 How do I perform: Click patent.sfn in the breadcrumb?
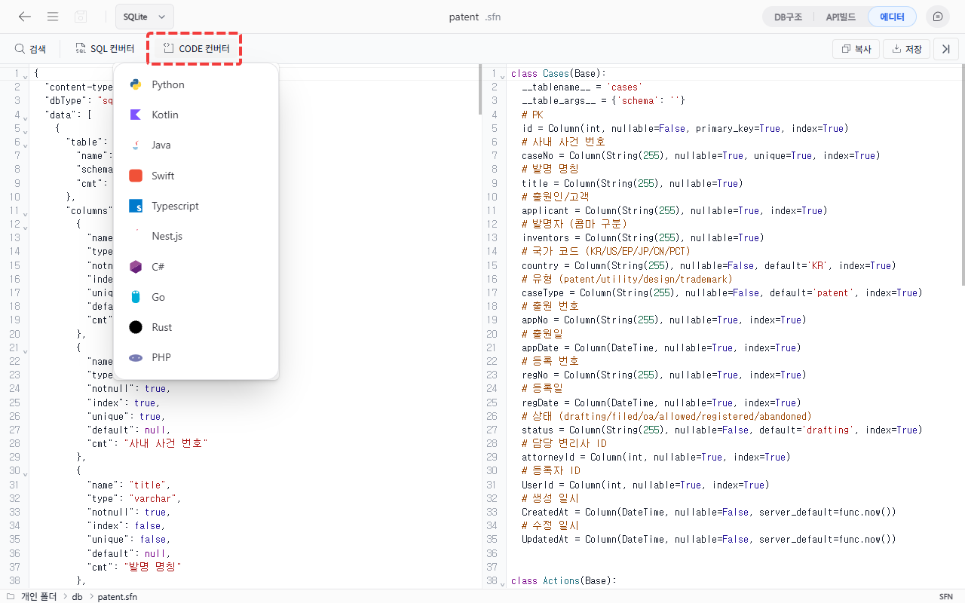click(x=118, y=596)
